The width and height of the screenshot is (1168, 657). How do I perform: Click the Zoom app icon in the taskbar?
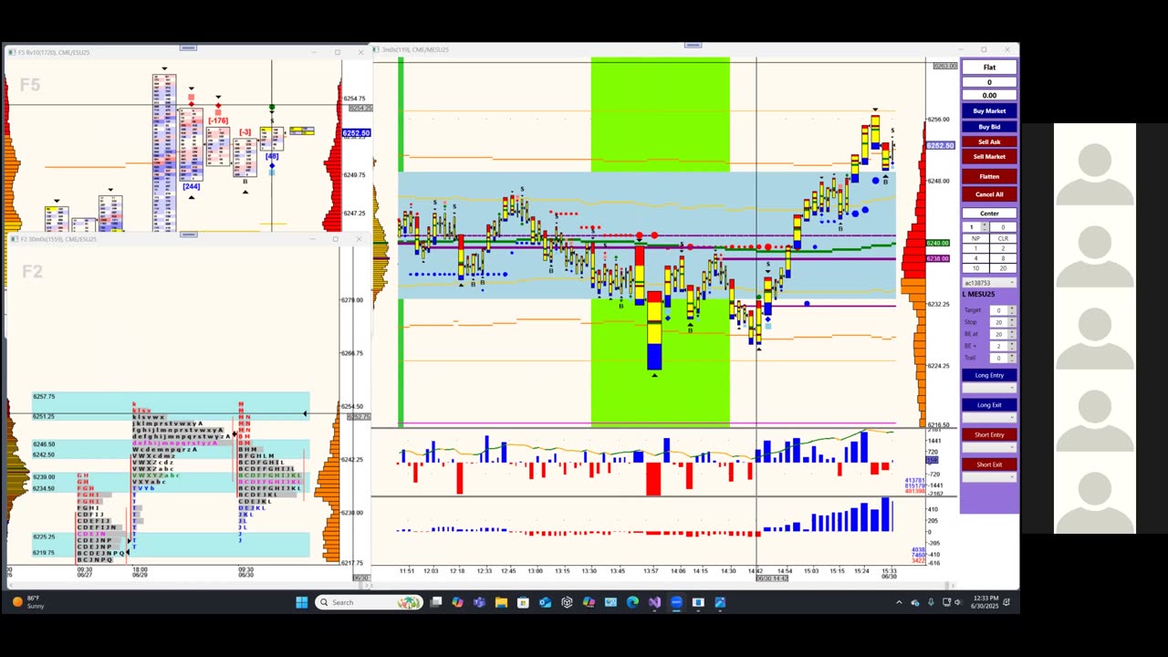(676, 602)
